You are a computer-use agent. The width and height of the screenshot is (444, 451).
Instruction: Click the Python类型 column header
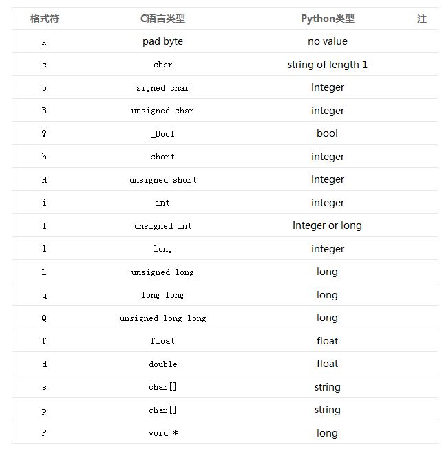(328, 19)
